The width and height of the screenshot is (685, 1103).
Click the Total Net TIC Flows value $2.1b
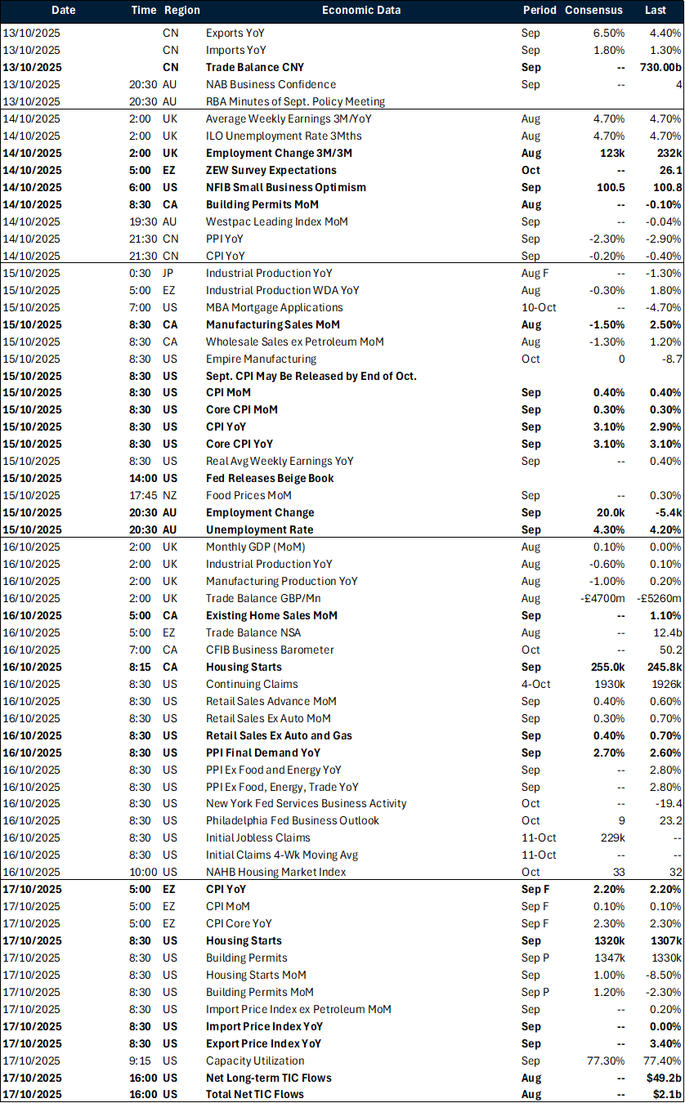coord(665,1094)
